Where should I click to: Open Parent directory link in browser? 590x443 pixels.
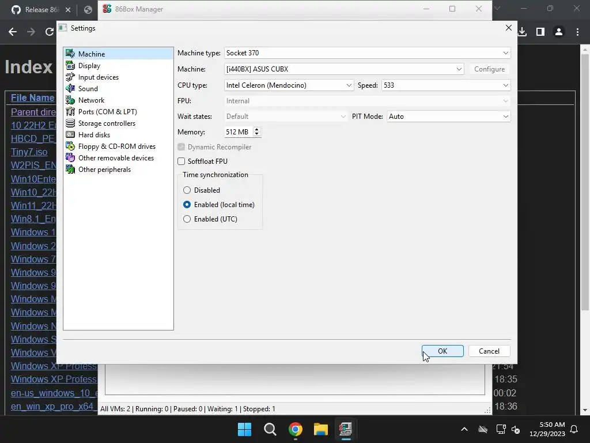click(33, 112)
